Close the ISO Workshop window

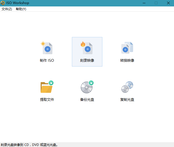pyautogui.click(x=168, y=3)
